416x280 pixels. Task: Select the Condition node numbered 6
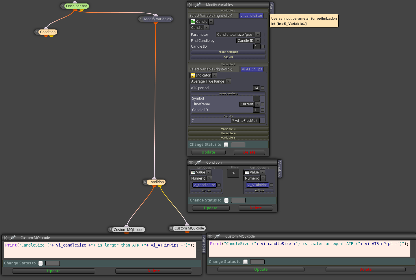(x=156, y=182)
